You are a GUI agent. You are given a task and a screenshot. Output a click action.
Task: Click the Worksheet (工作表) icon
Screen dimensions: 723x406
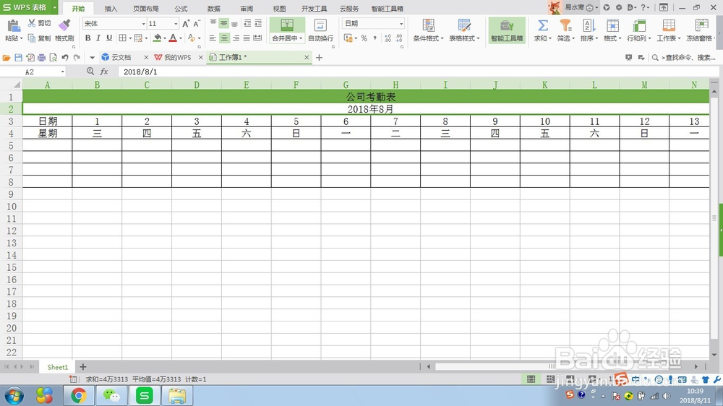pos(668,25)
